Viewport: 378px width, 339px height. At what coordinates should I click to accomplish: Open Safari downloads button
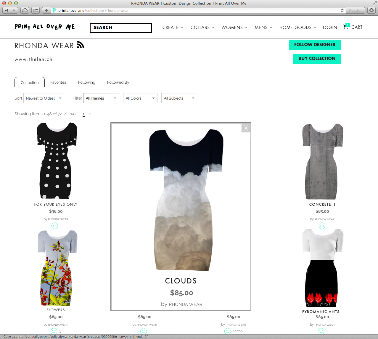[371, 10]
